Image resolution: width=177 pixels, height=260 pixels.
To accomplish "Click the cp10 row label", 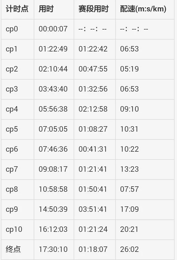I will point(14,229).
